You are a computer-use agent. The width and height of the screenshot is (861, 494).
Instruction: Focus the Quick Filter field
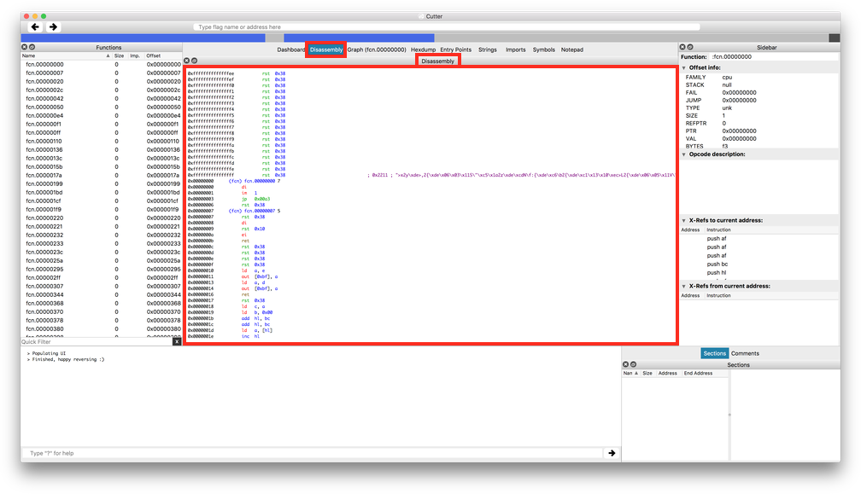tap(97, 341)
